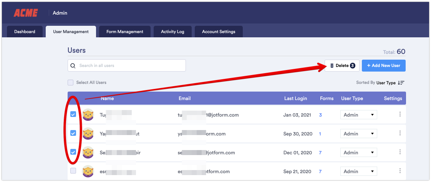Viewport: 431px width, 182px height.
Task: Click the forms count 7 for Dec 01 user
Action: [x=320, y=153]
